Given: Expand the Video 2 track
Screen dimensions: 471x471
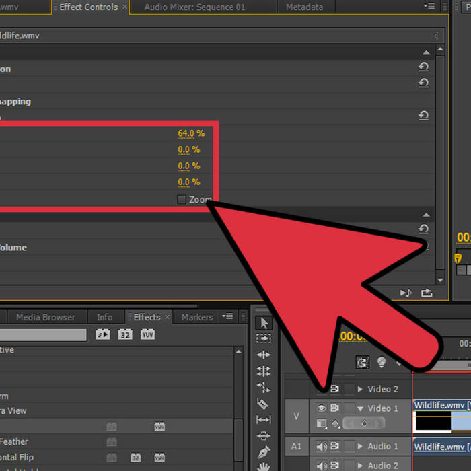Looking at the screenshot, I should [x=360, y=389].
